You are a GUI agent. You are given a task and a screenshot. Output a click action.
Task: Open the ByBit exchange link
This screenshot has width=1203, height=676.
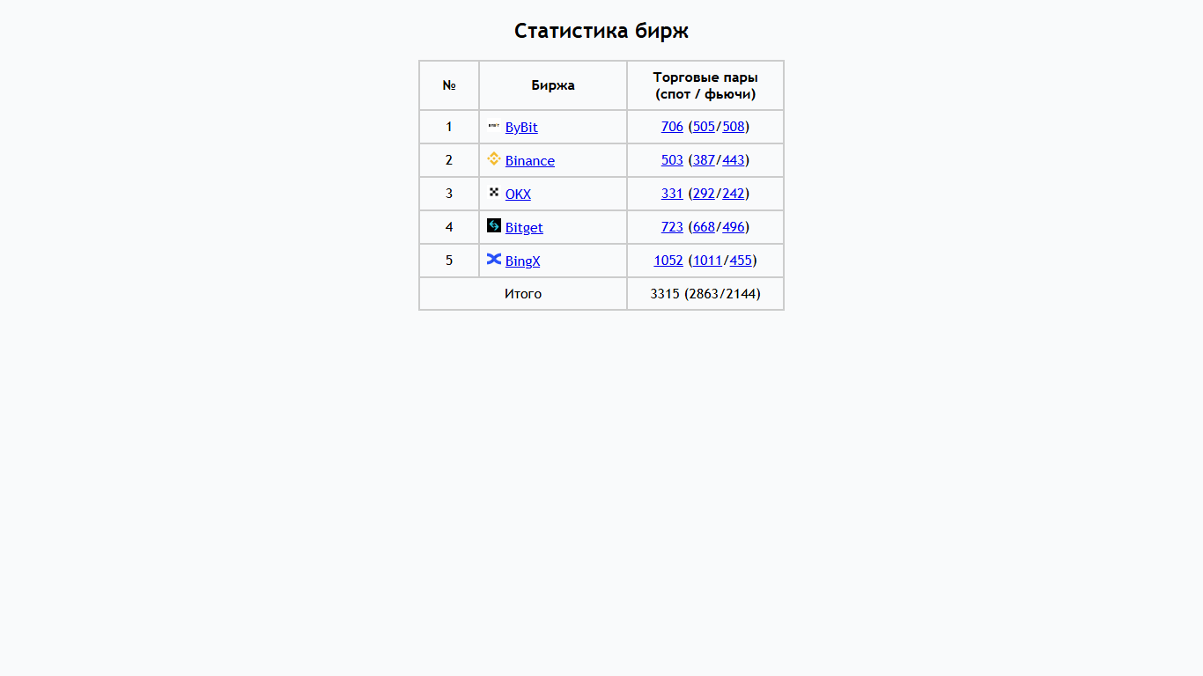pos(521,128)
